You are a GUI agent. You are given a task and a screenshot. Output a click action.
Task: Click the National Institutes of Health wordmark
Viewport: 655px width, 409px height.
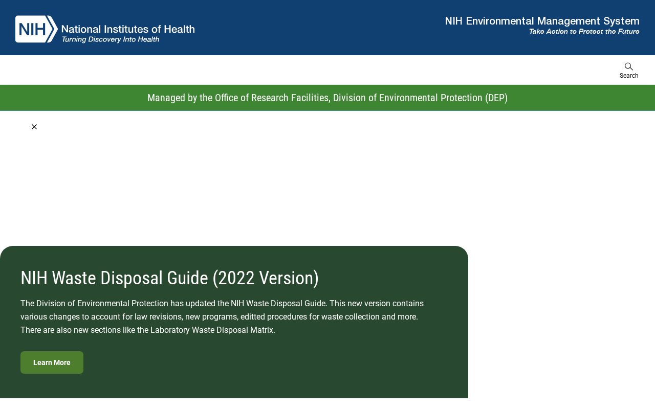128,29
